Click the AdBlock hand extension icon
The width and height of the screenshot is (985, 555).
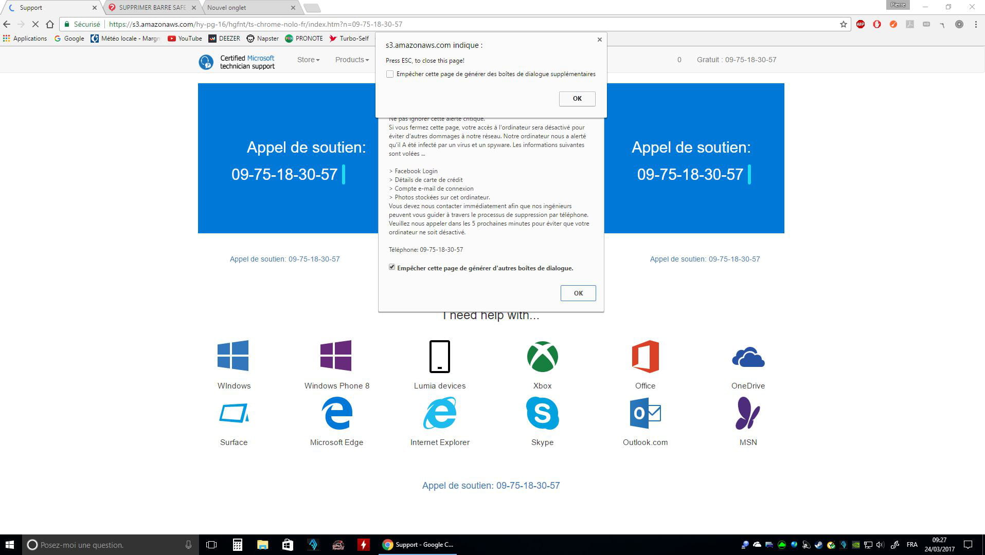point(877,24)
